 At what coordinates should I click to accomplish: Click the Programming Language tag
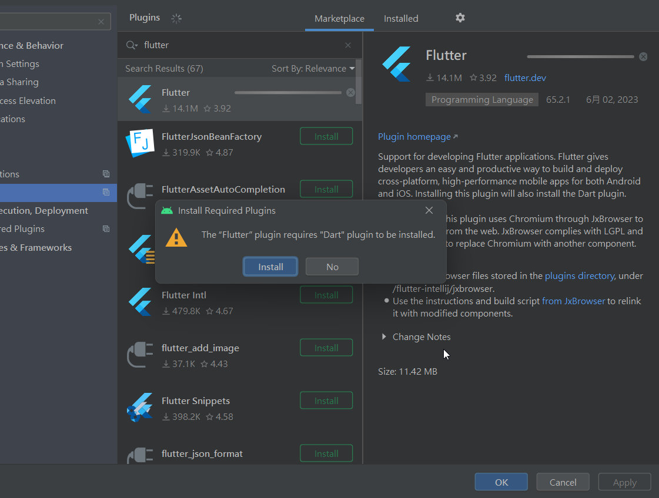click(x=481, y=99)
